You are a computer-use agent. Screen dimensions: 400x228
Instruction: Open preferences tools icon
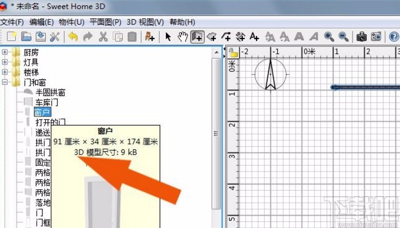coord(55,37)
